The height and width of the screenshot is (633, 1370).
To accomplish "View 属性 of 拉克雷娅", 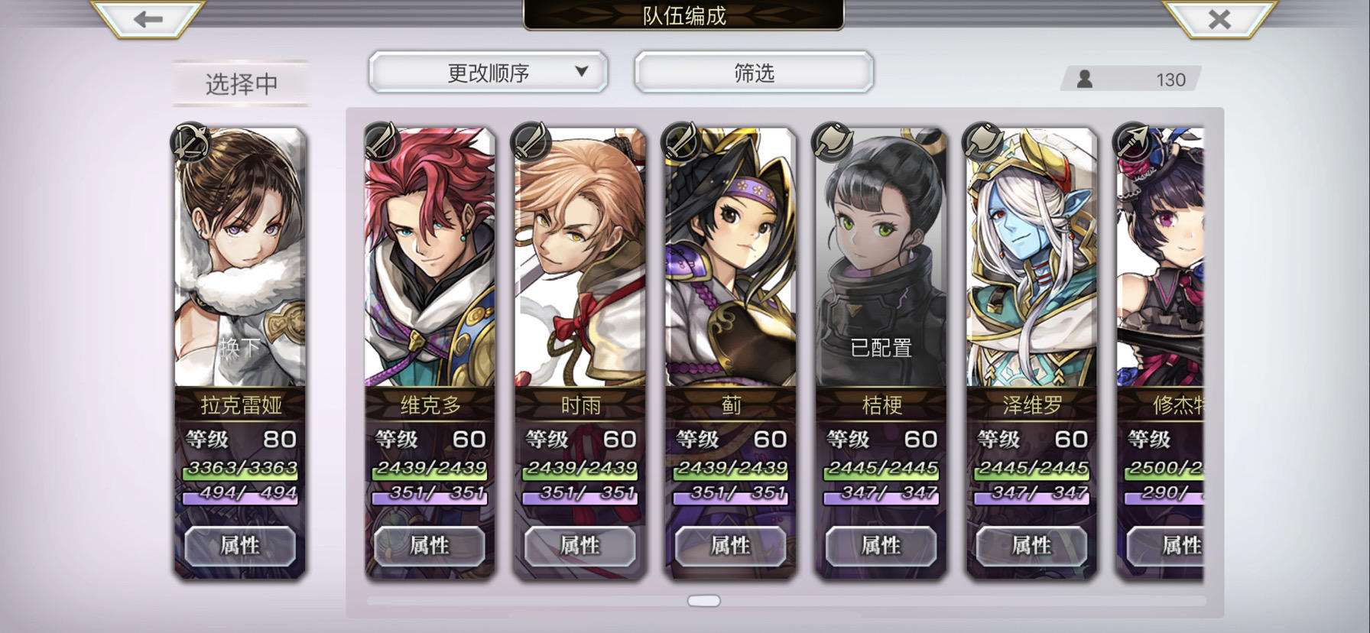I will [x=240, y=545].
